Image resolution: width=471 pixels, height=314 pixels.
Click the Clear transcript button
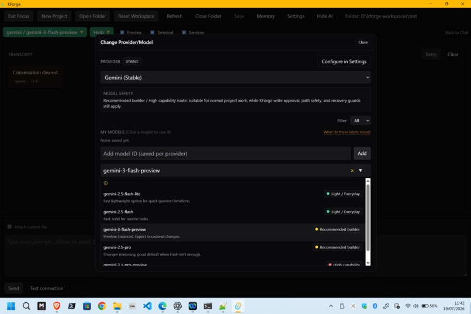(453, 54)
